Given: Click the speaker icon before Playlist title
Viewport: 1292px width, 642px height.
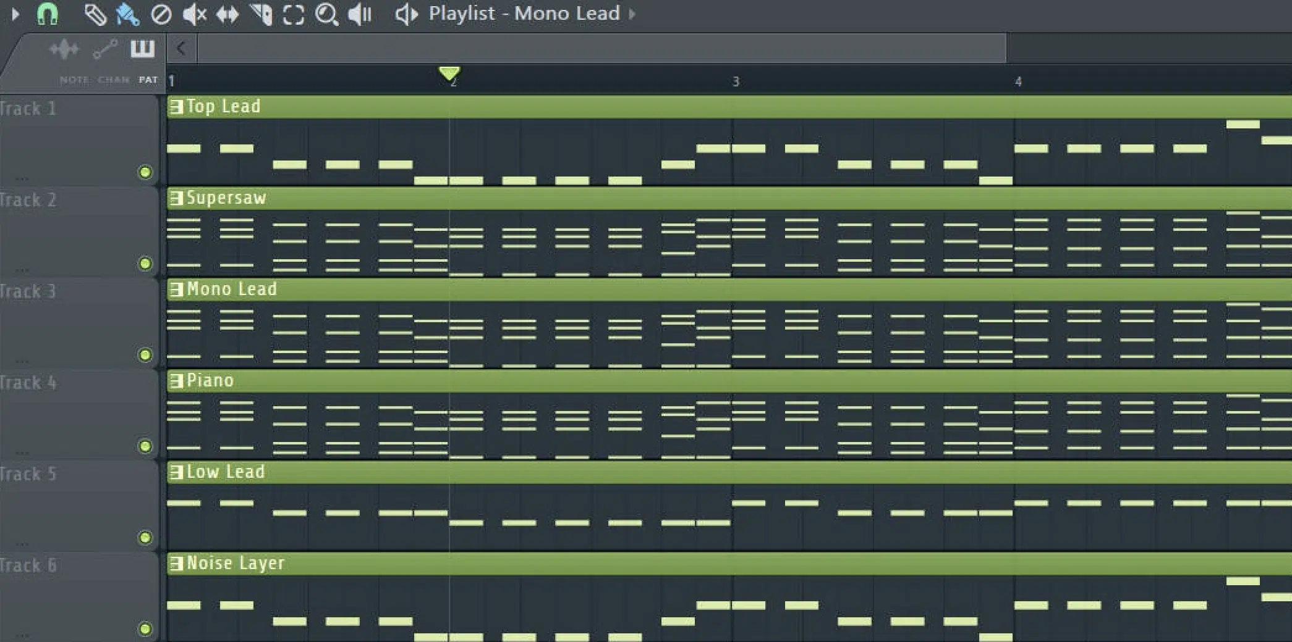Looking at the screenshot, I should (407, 14).
